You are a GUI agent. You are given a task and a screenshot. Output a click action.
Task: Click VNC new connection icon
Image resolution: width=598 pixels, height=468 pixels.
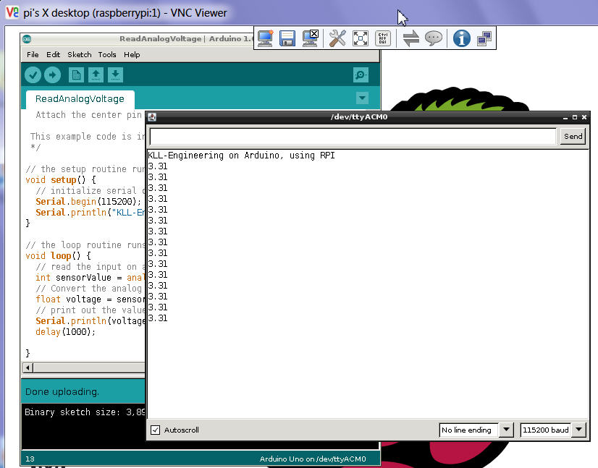tap(266, 38)
